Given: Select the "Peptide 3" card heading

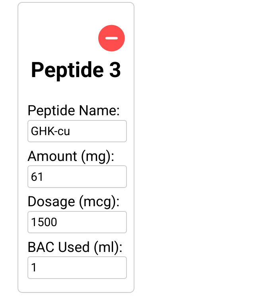Looking at the screenshot, I should pyautogui.click(x=76, y=70).
